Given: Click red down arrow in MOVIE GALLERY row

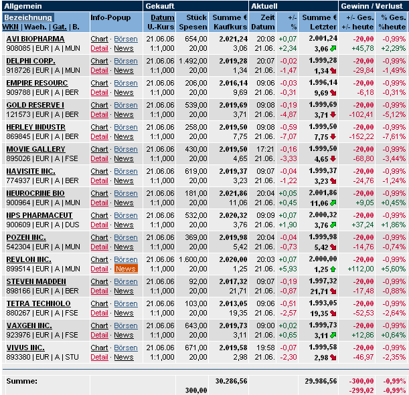Looking at the screenshot, I should click(x=333, y=159).
